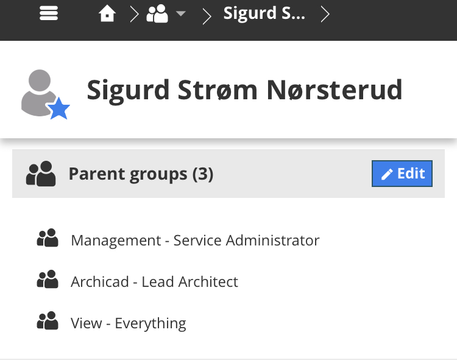The width and height of the screenshot is (457, 363).
Task: Expand the chevron after the Sigurd S... breadcrumb
Action: tap(325, 13)
